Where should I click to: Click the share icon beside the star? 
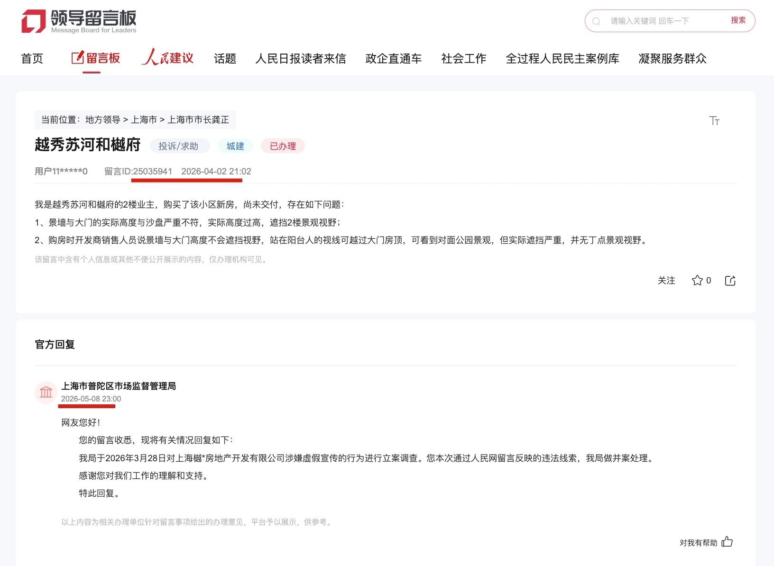coord(730,281)
